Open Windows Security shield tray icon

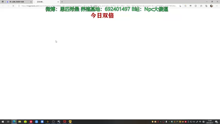(153, 122)
